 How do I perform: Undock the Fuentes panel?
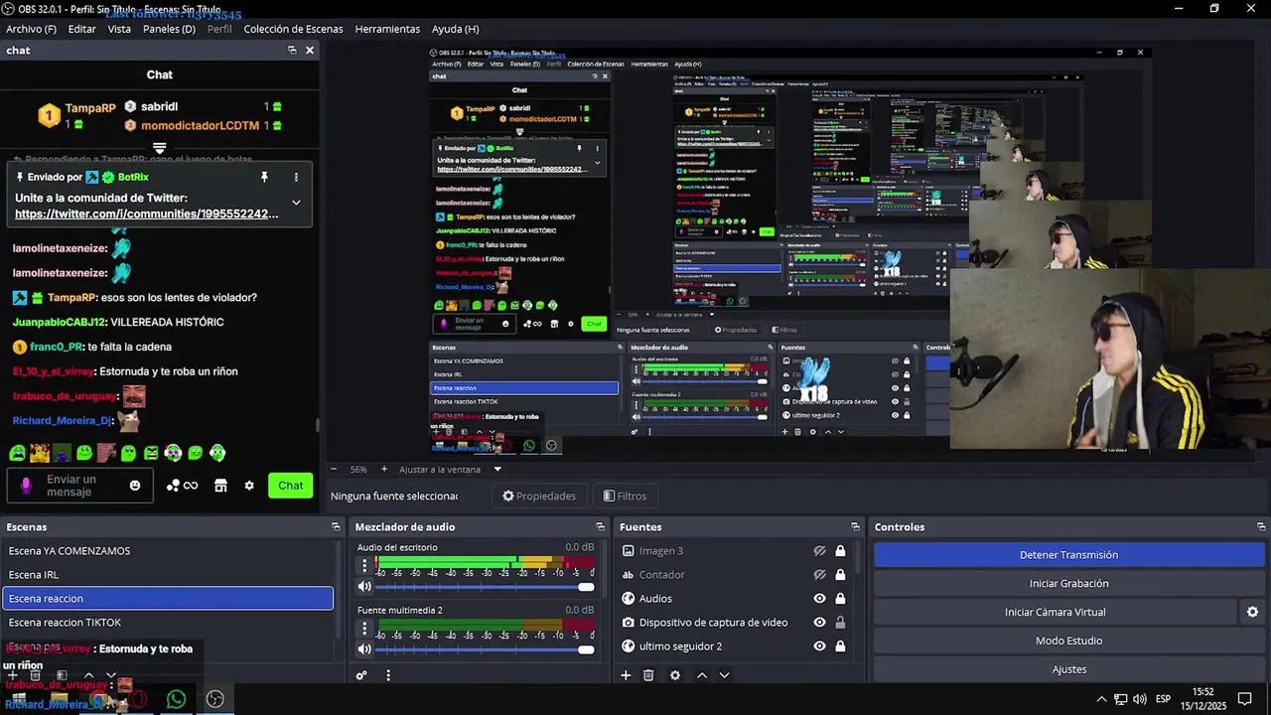855,527
